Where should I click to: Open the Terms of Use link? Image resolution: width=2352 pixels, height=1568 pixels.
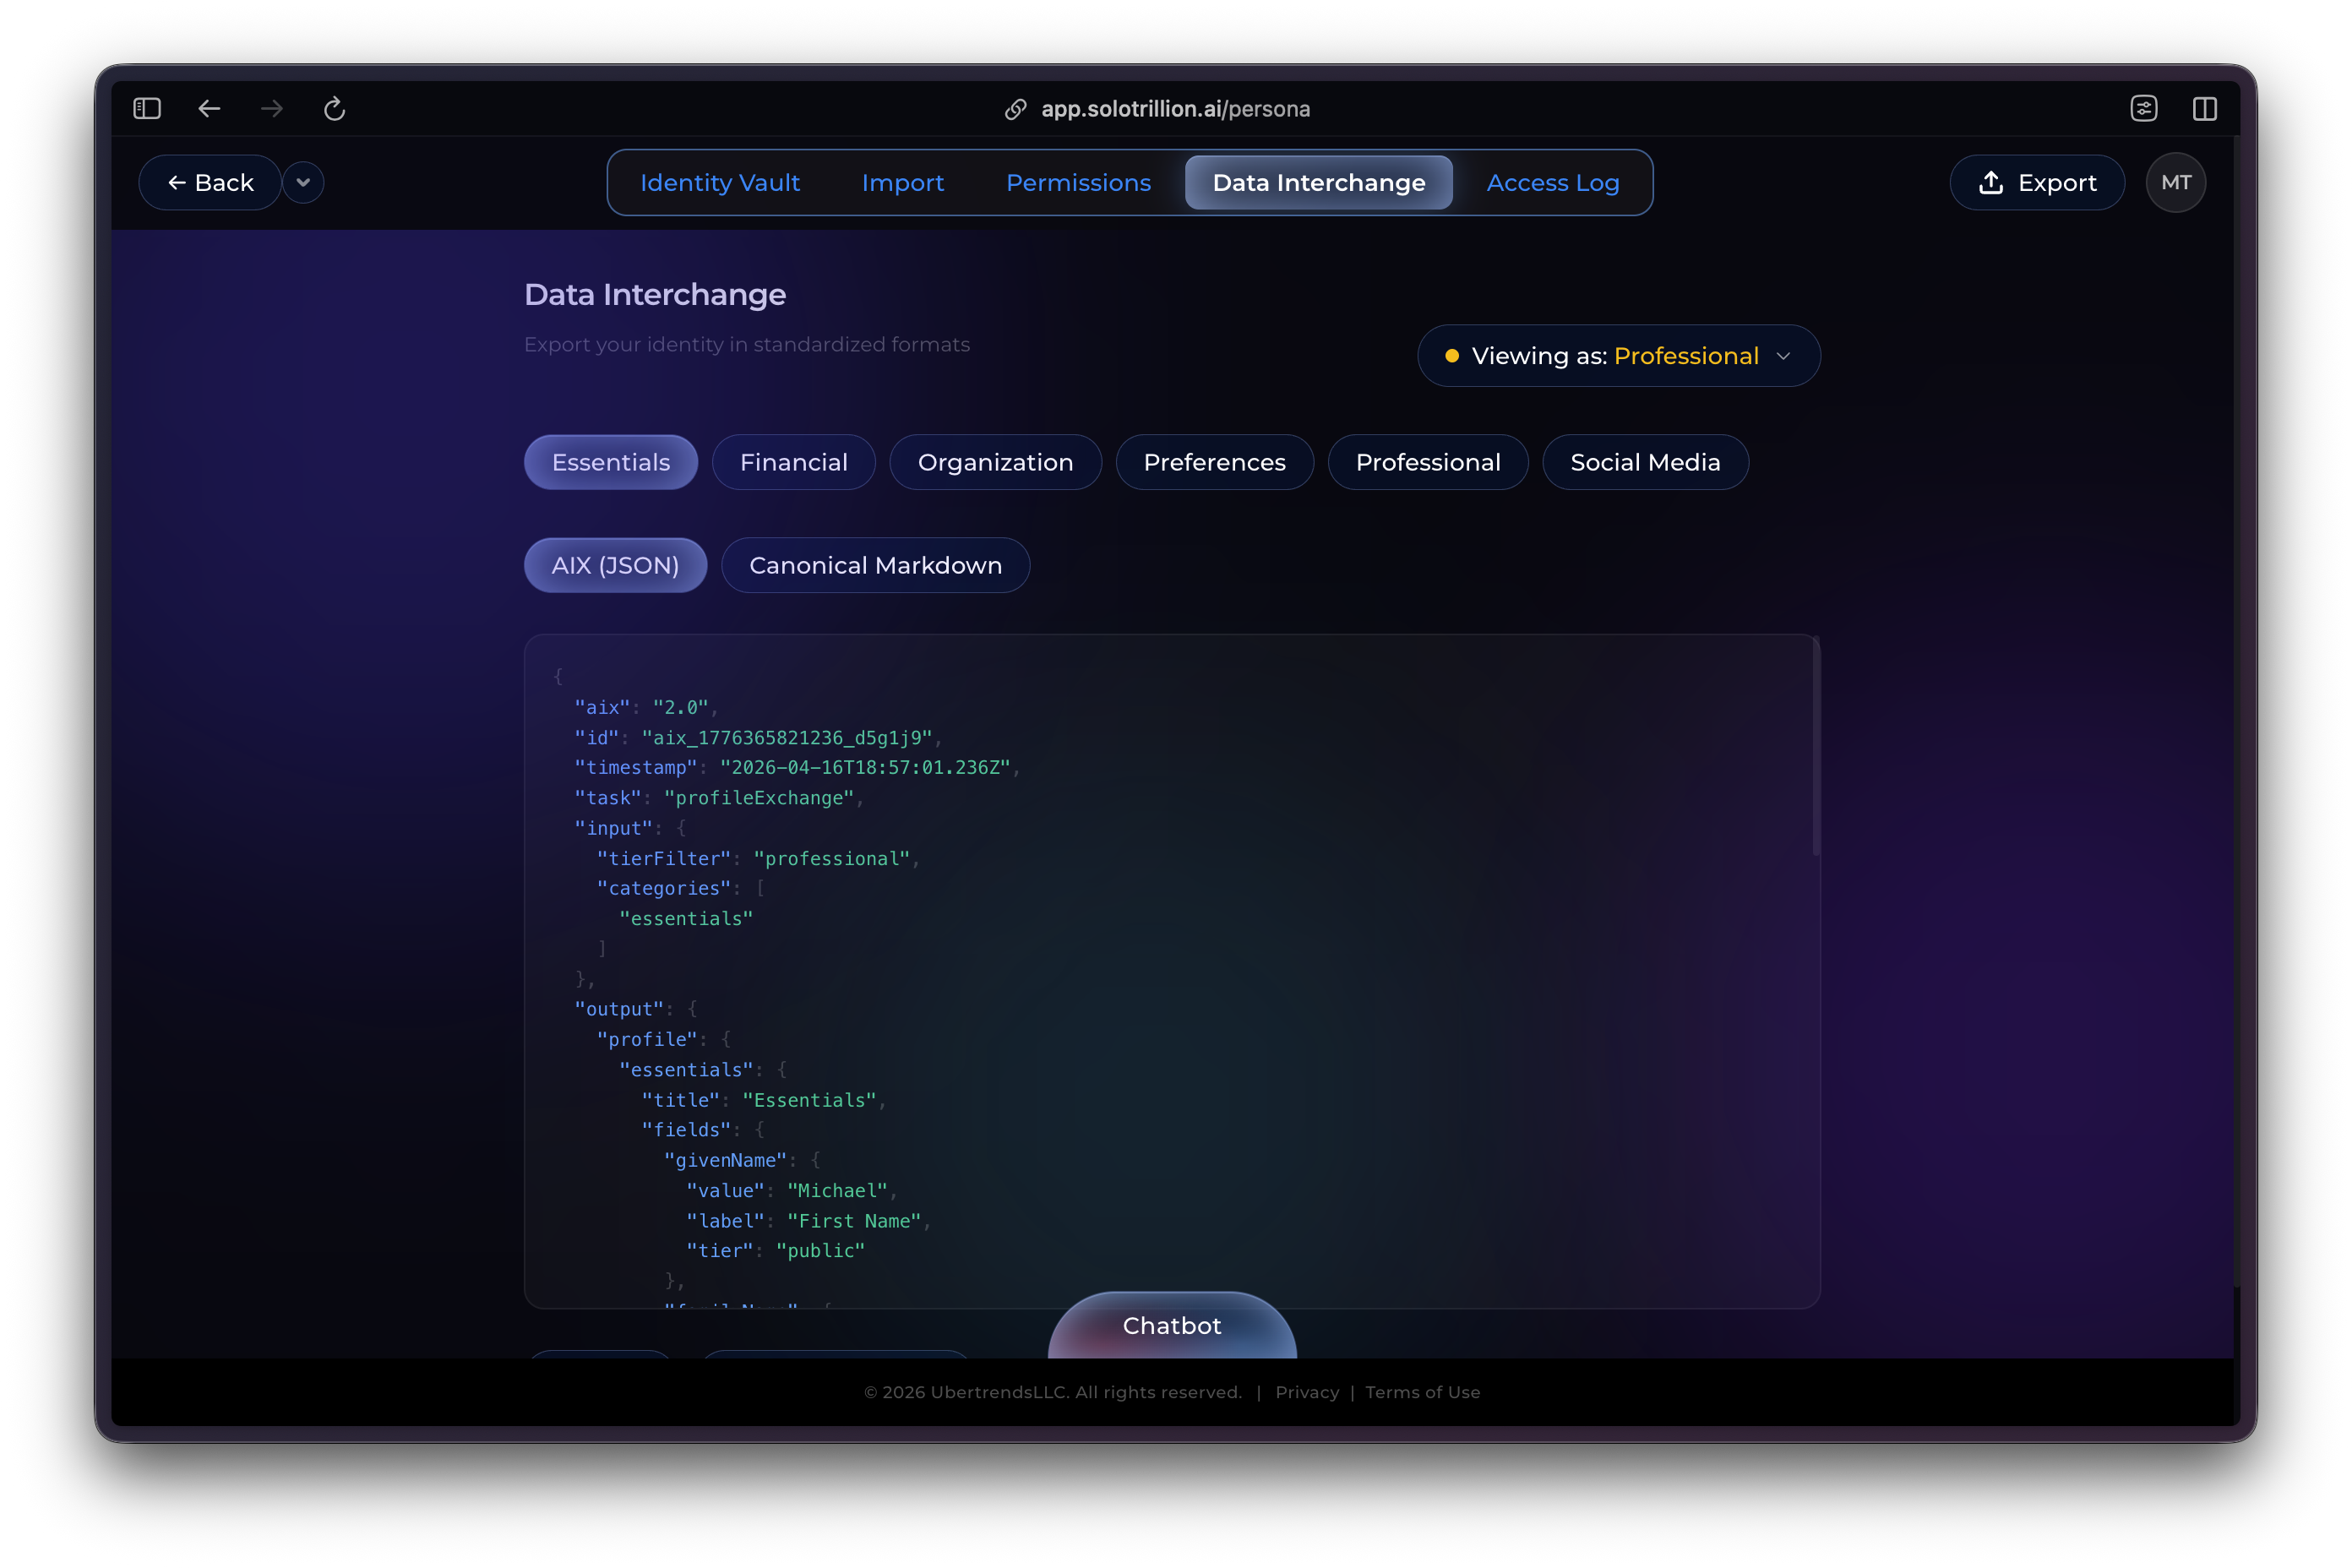1422,1392
